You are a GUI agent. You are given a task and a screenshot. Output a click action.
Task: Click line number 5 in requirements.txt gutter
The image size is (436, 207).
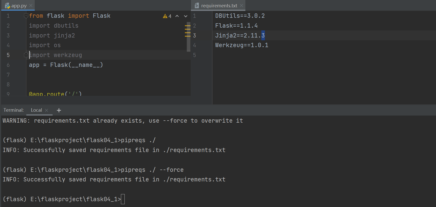[x=194, y=55]
